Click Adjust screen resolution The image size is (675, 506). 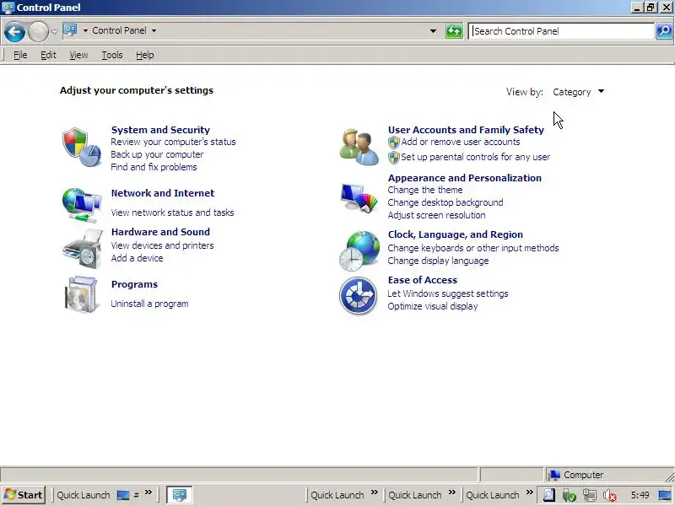coord(436,215)
